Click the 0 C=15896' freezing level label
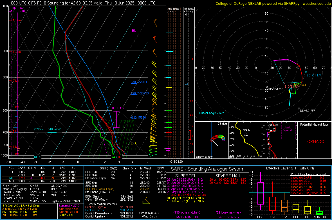The image size is (332, 220). (x=138, y=117)
